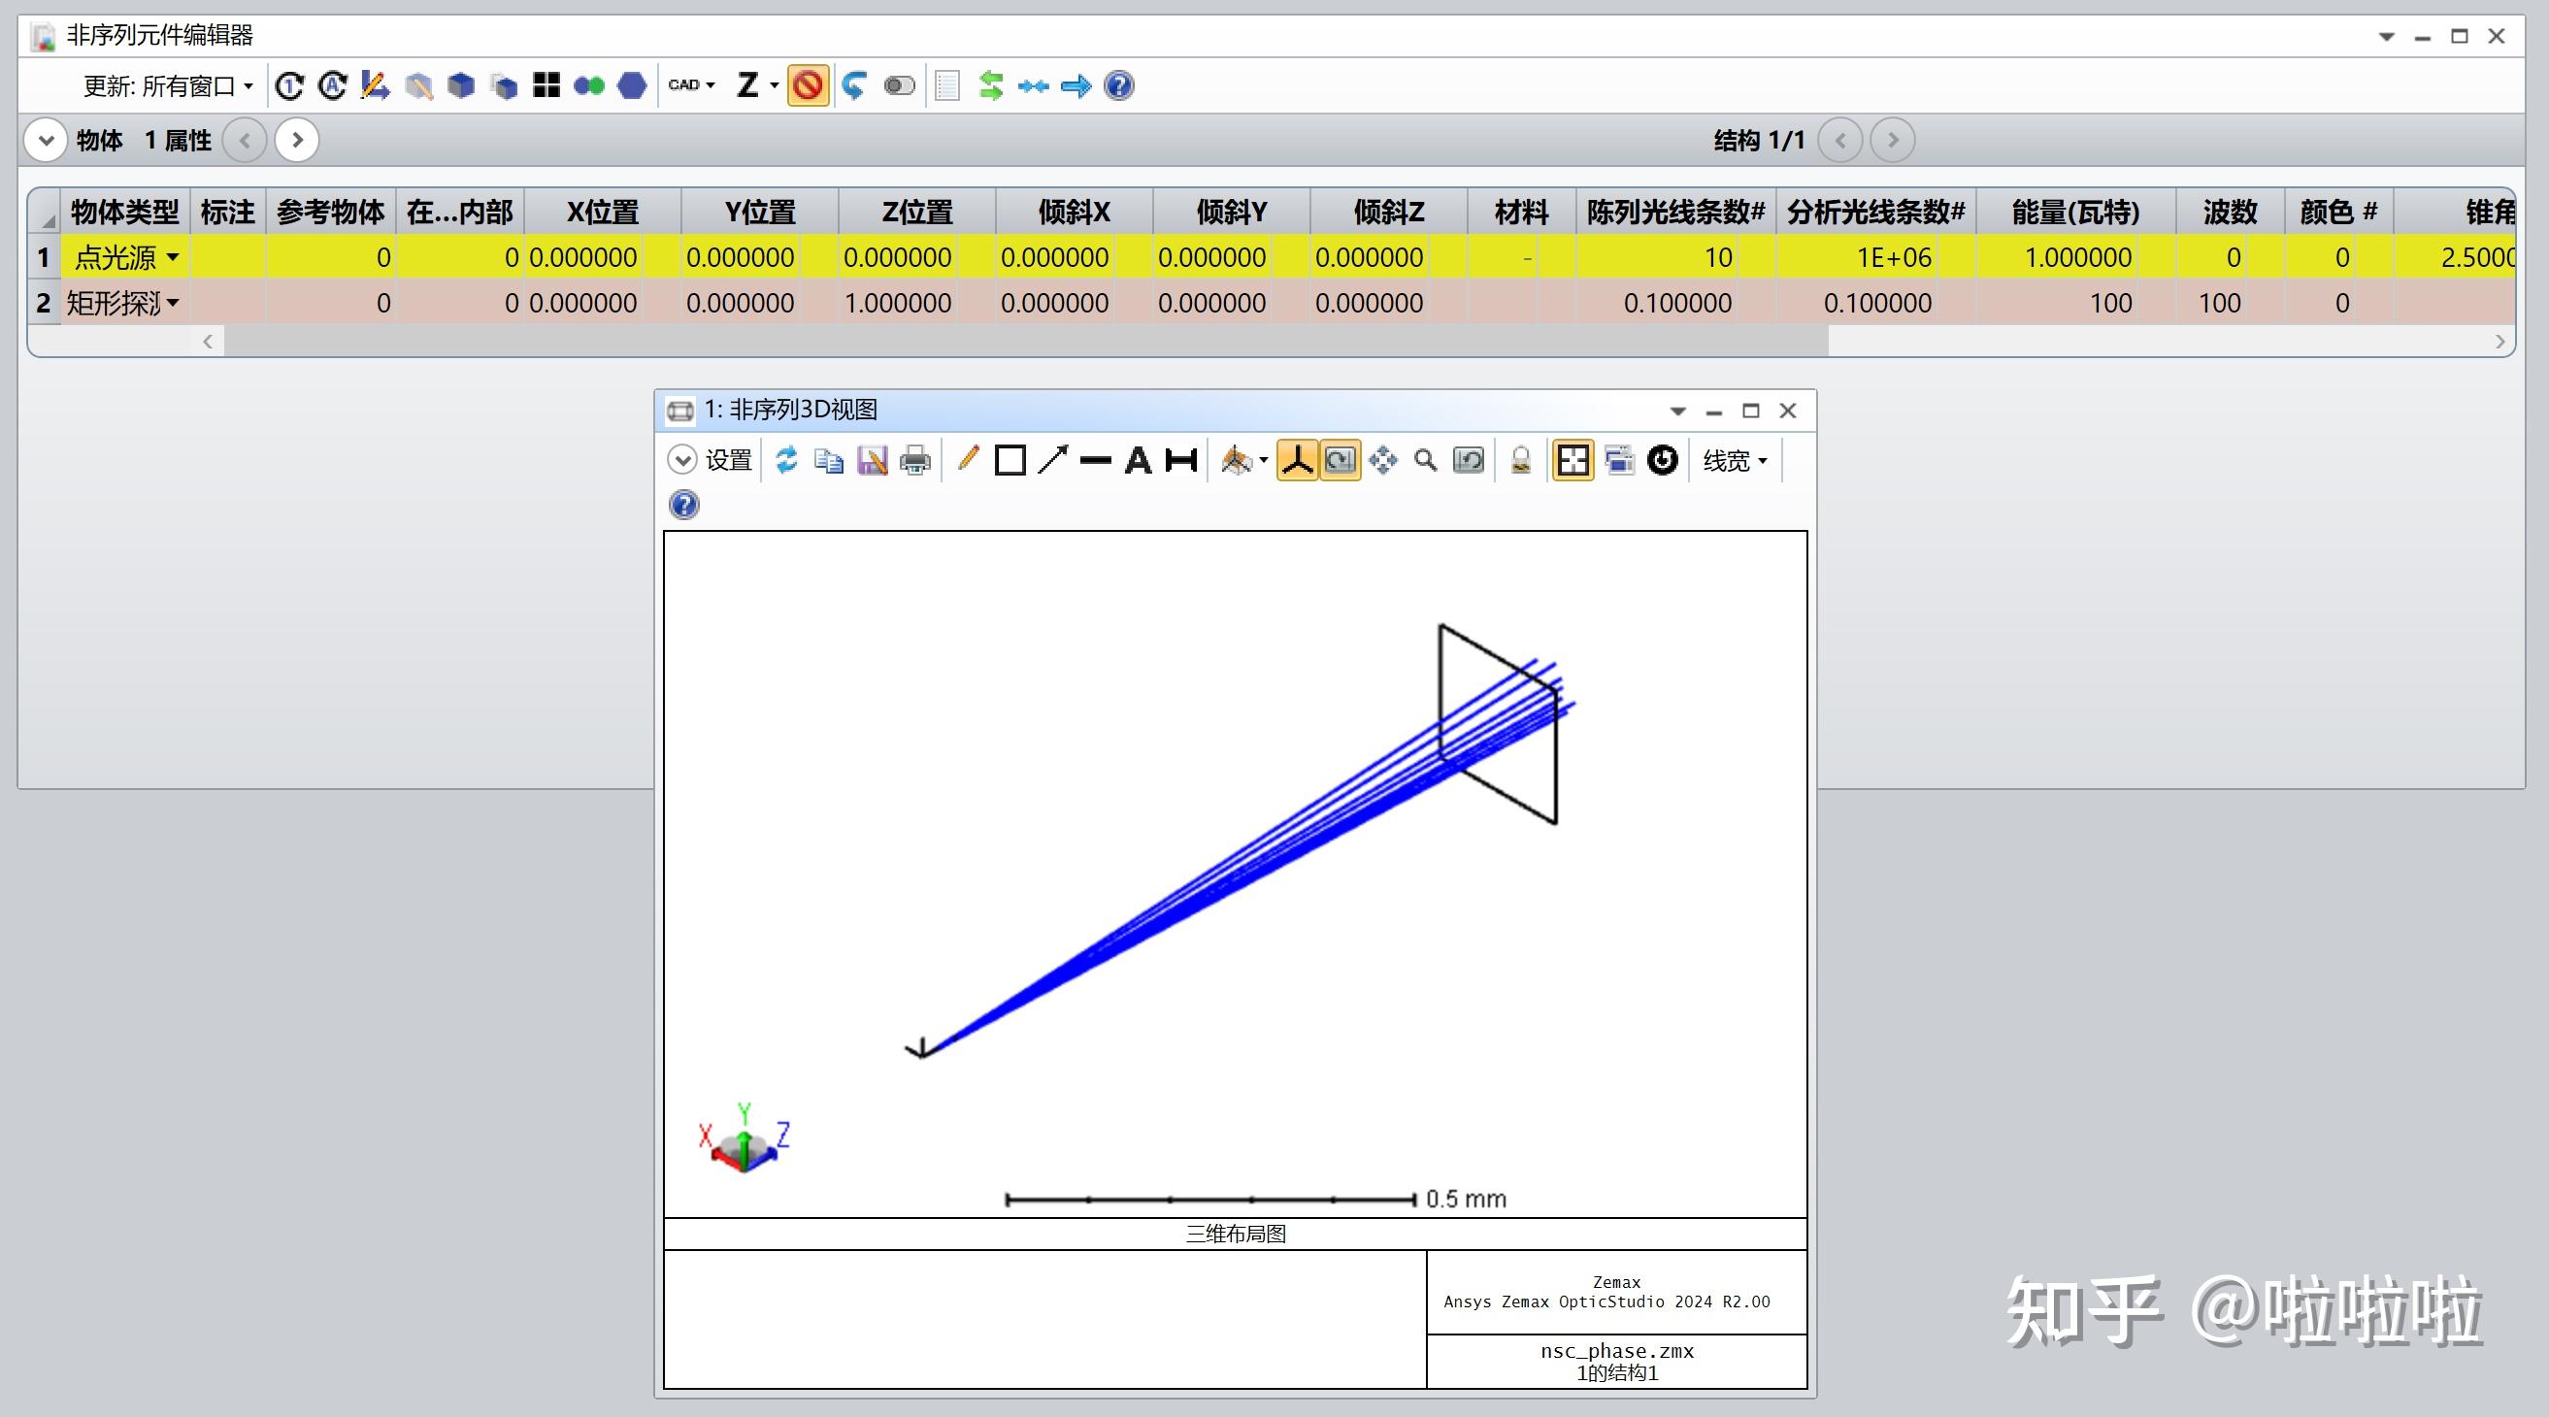Activate the zoom magnifier in the 3D view
Image resolution: width=2549 pixels, height=1417 pixels.
[1425, 460]
